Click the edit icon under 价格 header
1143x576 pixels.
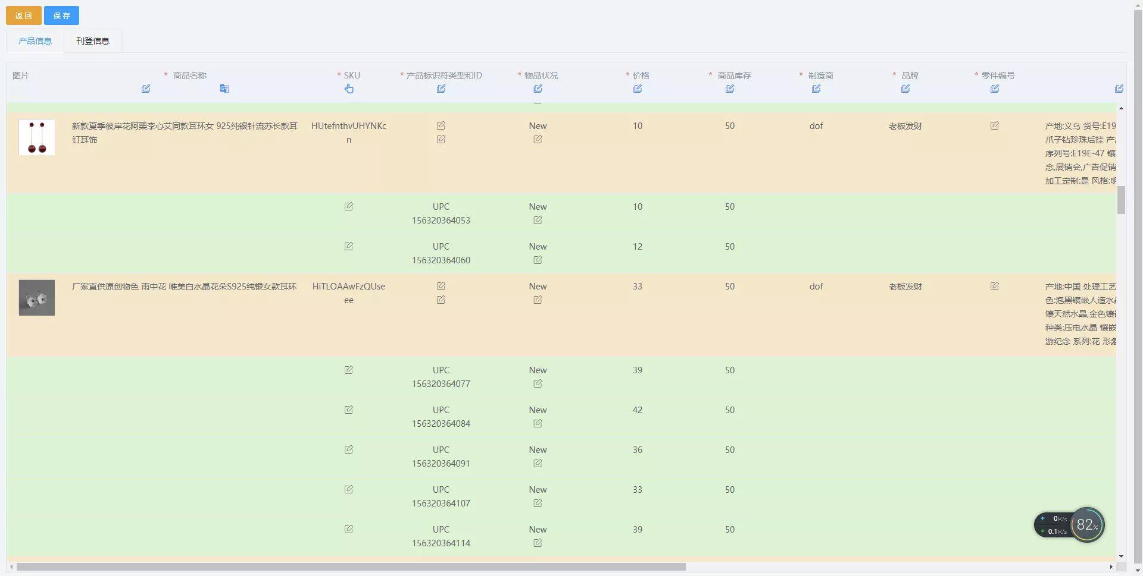pos(638,89)
